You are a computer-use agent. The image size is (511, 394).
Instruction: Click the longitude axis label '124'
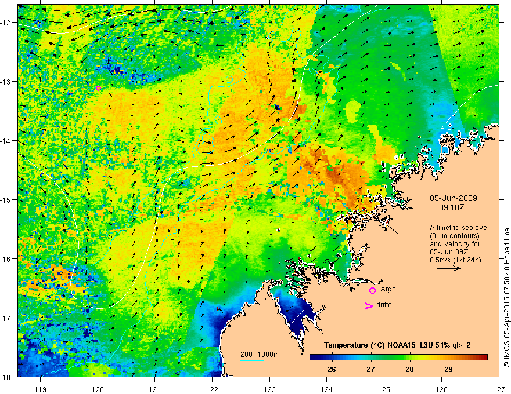(x=326, y=389)
